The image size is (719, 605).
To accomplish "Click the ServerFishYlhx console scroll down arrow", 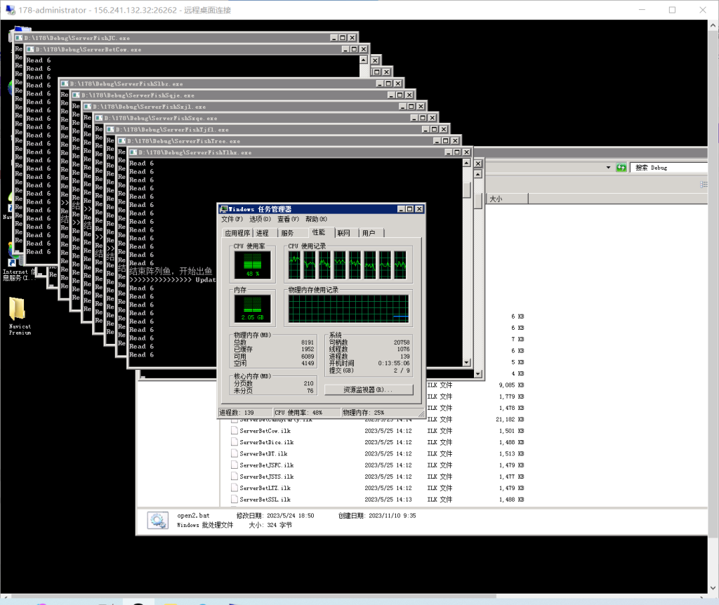I will click(x=468, y=362).
